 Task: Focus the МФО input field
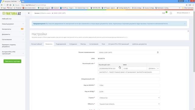[x=134, y=68]
